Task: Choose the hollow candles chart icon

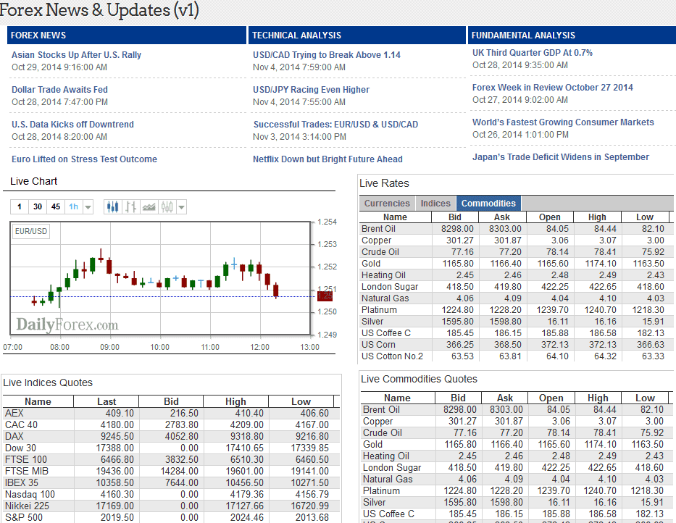Action: click(167, 207)
